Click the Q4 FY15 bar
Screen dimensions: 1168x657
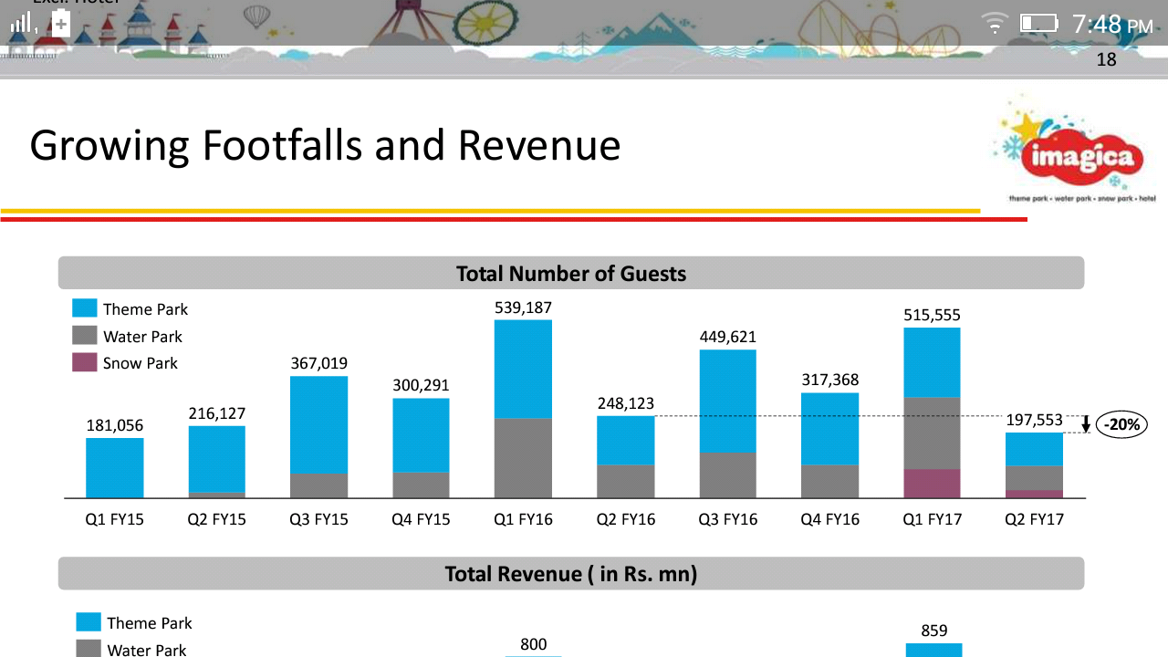(x=422, y=448)
